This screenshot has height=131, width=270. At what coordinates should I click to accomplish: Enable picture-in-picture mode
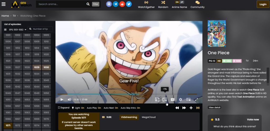188,99
